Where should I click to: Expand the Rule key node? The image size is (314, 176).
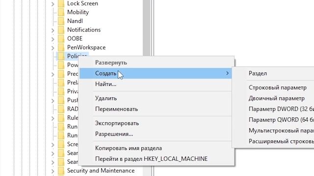click(x=52, y=118)
